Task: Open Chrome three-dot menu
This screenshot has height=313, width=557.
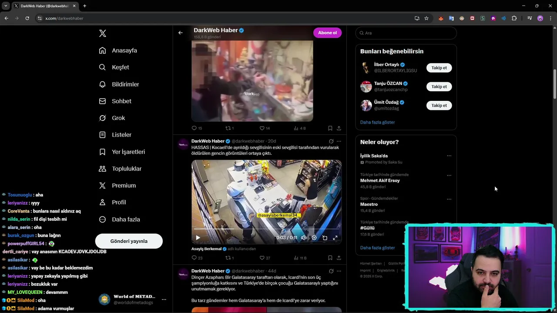Action: [551, 18]
